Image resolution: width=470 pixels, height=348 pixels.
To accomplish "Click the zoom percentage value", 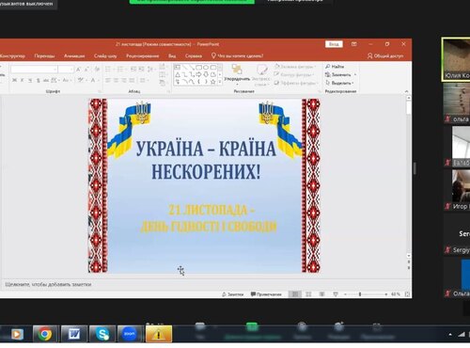I will point(396,294).
